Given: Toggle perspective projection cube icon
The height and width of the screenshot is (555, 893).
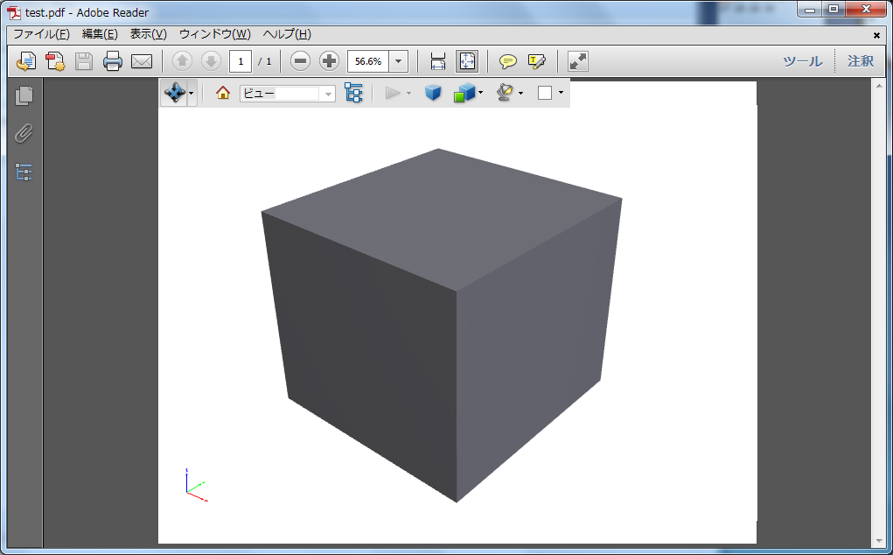Looking at the screenshot, I should point(433,92).
